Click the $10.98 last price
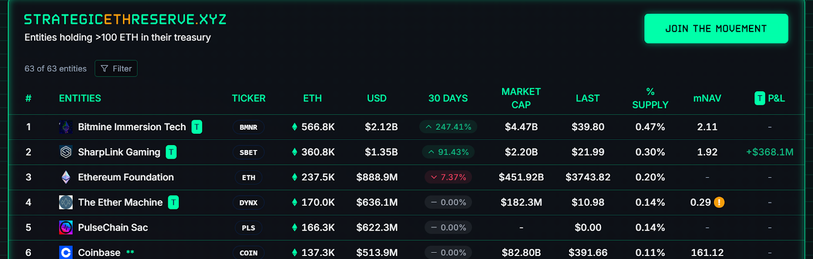 click(588, 202)
